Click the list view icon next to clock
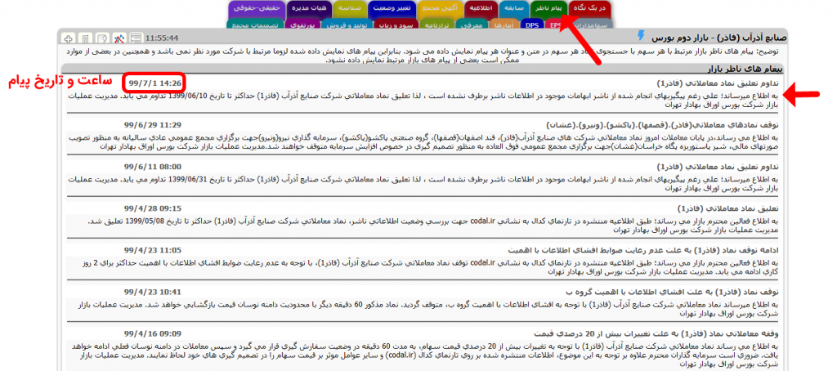 coord(137,38)
